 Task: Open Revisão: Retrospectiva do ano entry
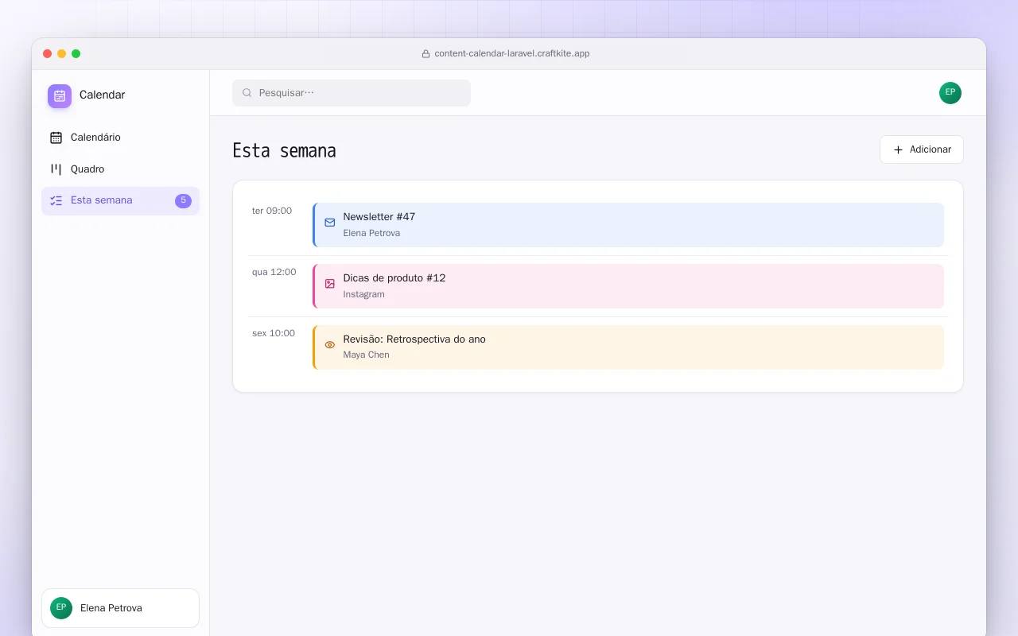click(628, 347)
